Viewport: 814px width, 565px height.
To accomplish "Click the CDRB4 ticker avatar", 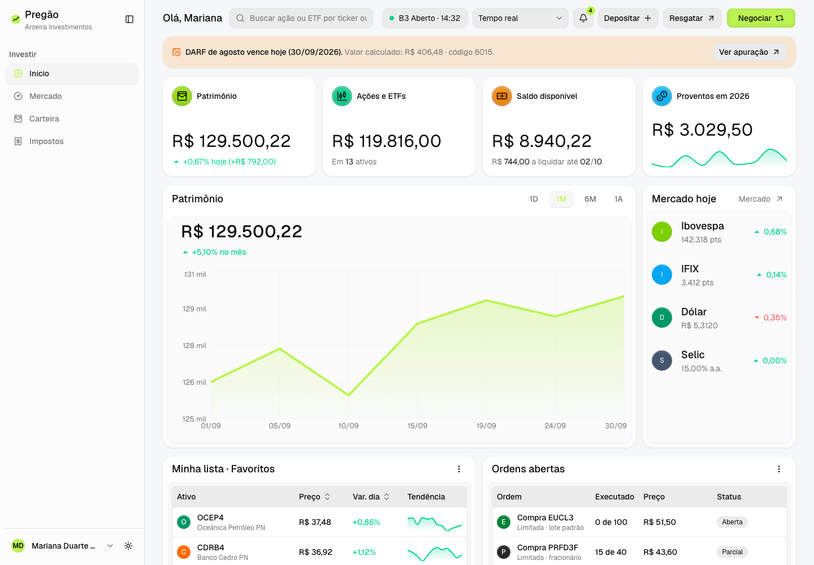I will pyautogui.click(x=184, y=552).
